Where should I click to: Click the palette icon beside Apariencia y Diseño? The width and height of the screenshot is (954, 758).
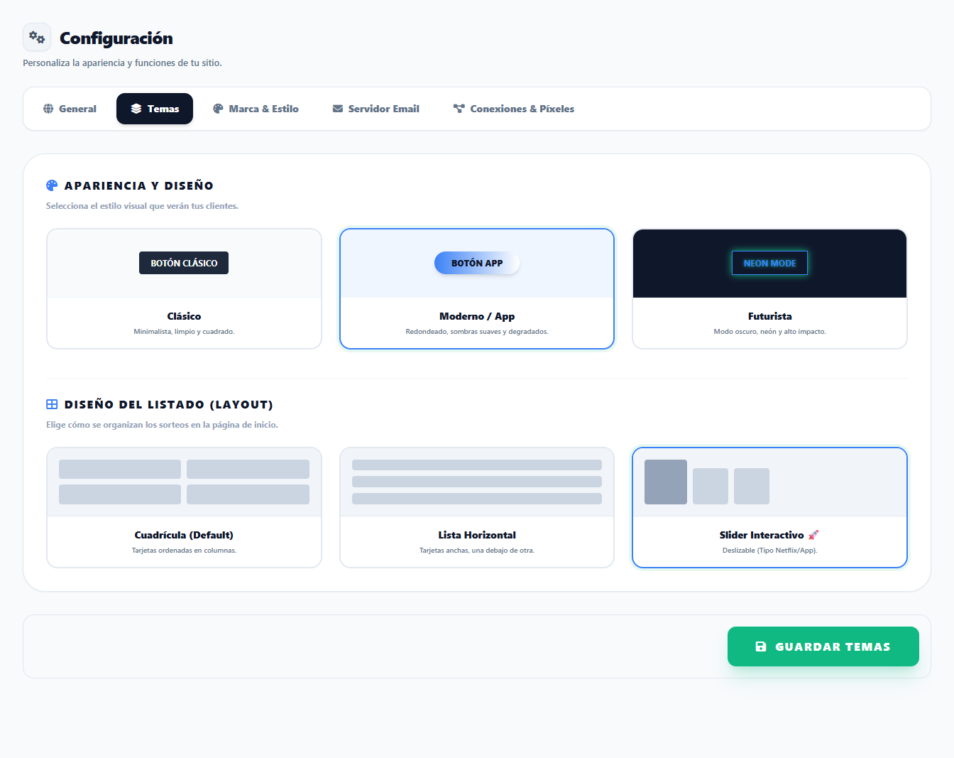click(x=51, y=185)
